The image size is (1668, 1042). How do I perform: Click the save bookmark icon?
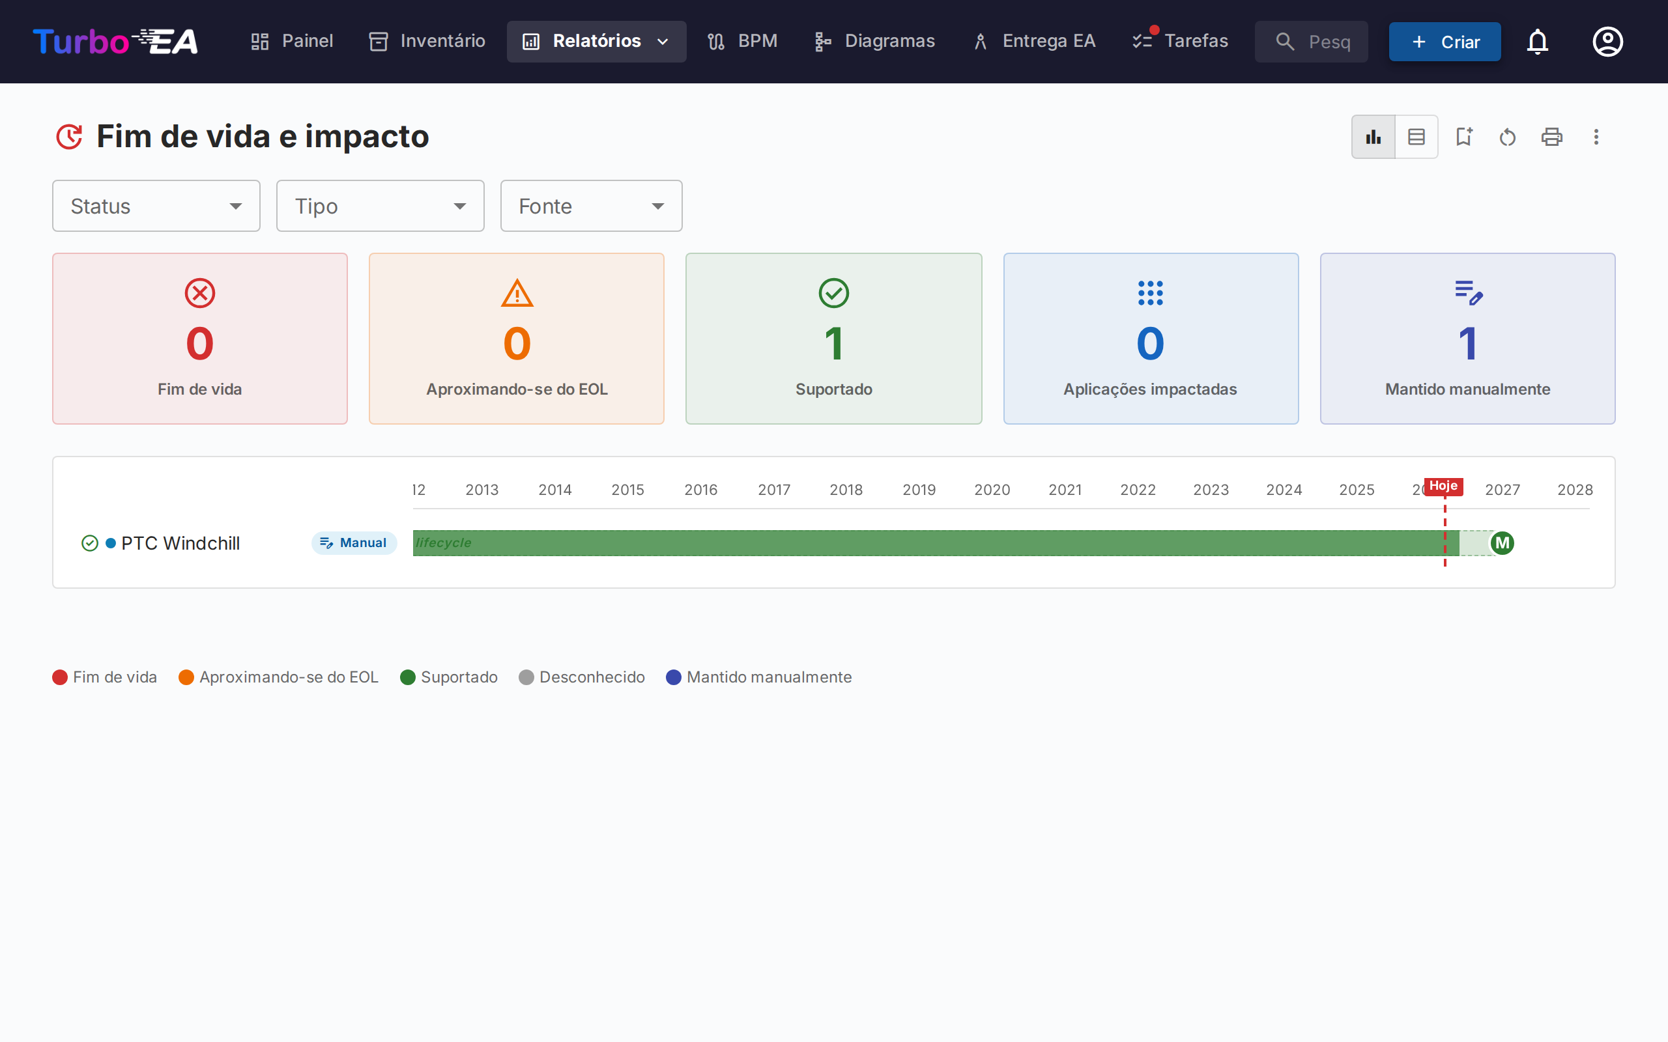pos(1463,137)
